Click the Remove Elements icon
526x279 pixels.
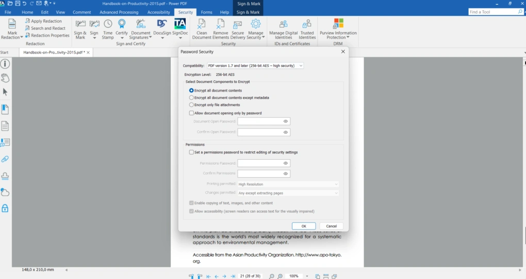(220, 24)
